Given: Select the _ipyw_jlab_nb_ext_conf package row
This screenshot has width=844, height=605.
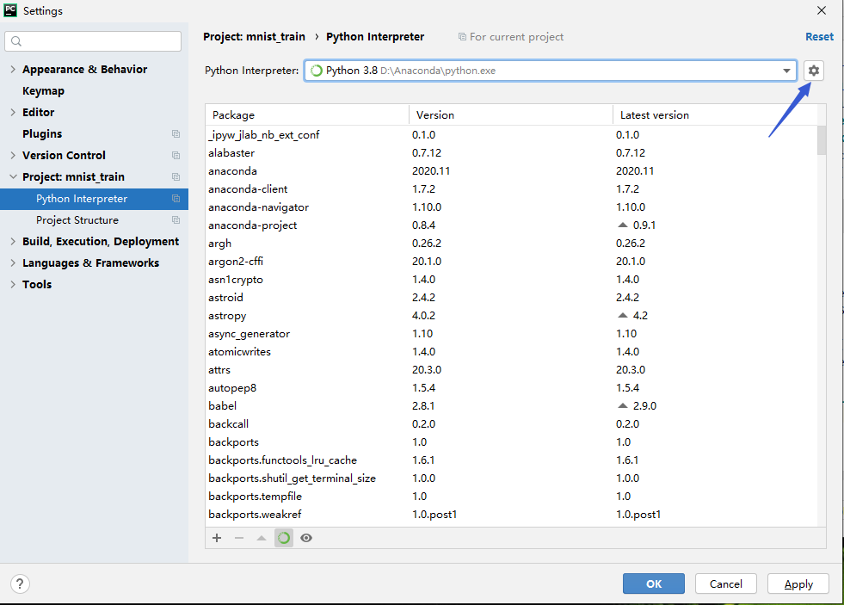Looking at the screenshot, I should [x=511, y=134].
